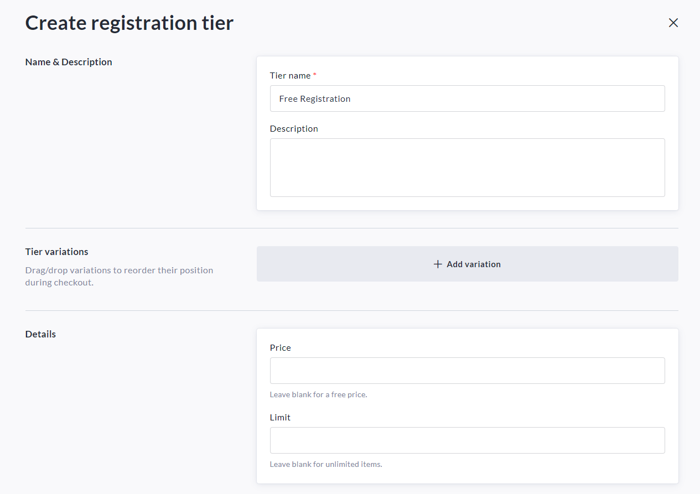This screenshot has height=494, width=700.
Task: Click the divider line above Tier variations
Action: pos(351,228)
